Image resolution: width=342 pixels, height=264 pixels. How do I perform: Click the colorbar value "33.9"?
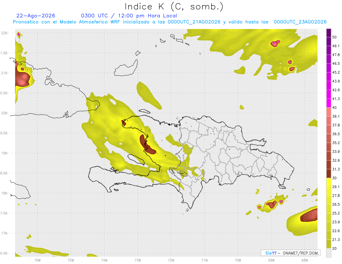[336, 152]
